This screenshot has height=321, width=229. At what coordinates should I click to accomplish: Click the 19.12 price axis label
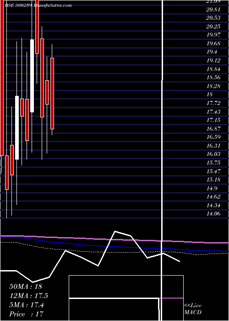click(x=213, y=61)
